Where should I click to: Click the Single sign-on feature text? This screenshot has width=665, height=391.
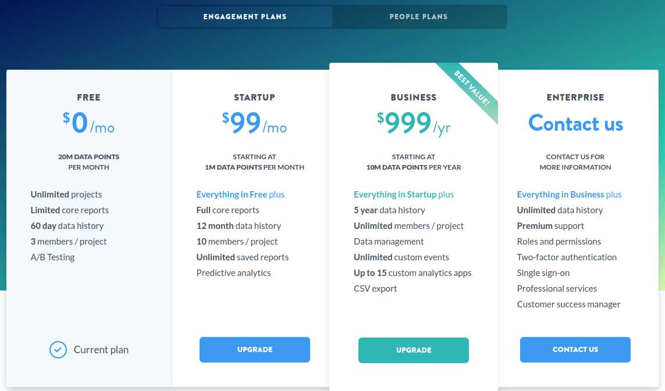coord(543,273)
